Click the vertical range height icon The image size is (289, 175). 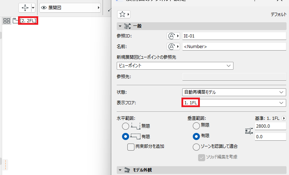pos(249,131)
